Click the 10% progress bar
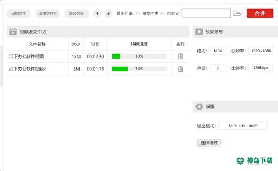Image resolution: width=278 pixels, height=171 pixels. pyautogui.click(x=139, y=56)
